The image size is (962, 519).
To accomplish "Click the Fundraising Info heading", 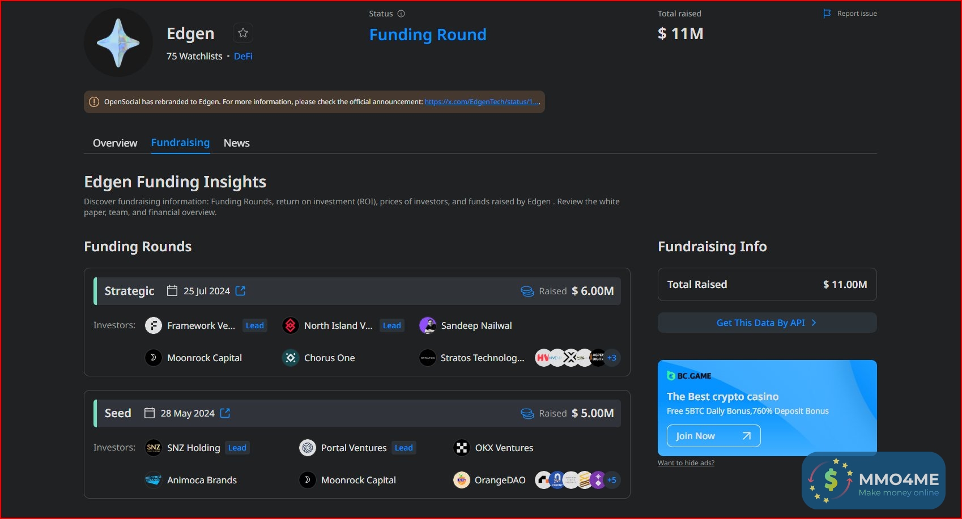I will (x=712, y=246).
